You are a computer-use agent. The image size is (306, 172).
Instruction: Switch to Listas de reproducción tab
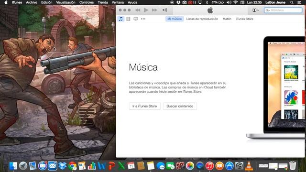202,19
